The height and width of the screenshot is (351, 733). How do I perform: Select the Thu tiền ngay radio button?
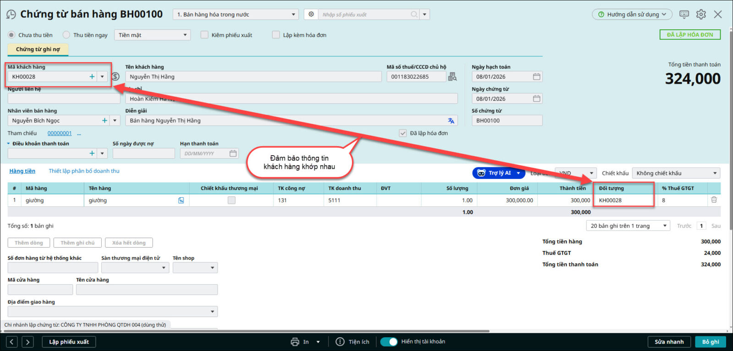pos(67,35)
